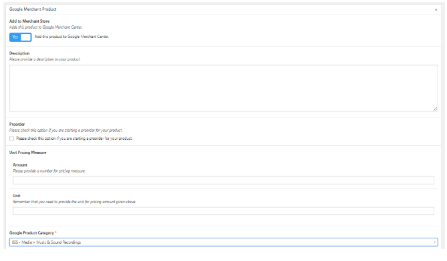This screenshot has height=261, width=447.
Task: Check the Preorder checkbox
Action: 12,138
